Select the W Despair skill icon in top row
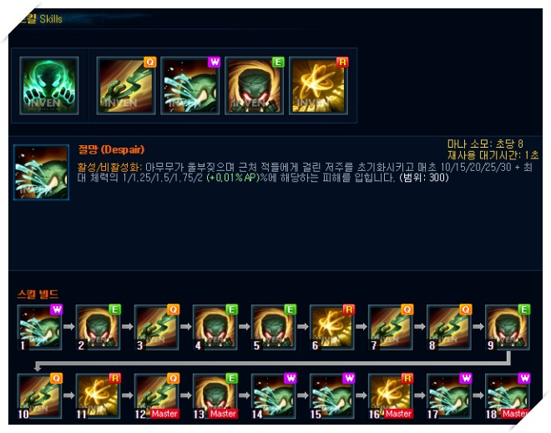This screenshot has width=551, height=433. point(190,86)
